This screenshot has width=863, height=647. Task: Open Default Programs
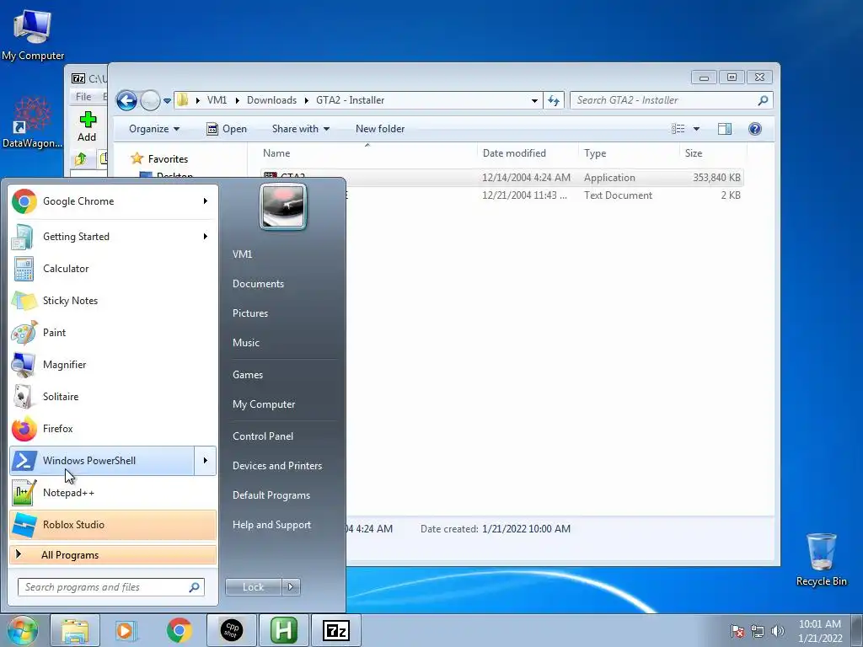point(271,495)
